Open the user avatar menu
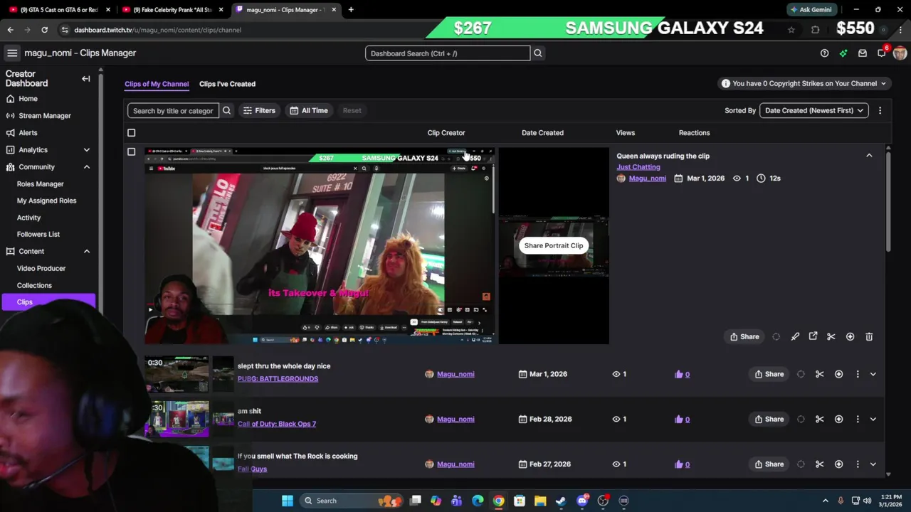This screenshot has height=512, width=911. coord(900,53)
